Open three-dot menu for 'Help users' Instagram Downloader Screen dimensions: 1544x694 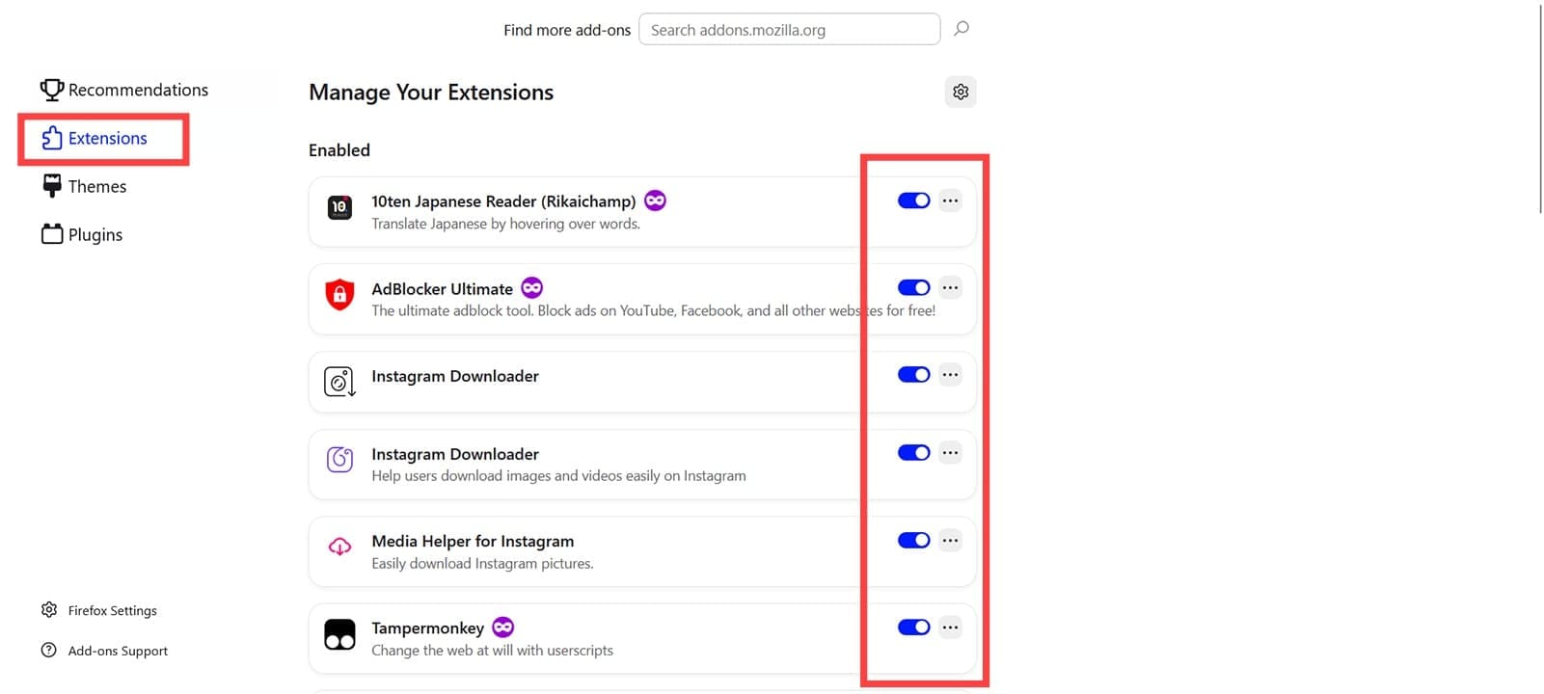pyautogui.click(x=950, y=452)
